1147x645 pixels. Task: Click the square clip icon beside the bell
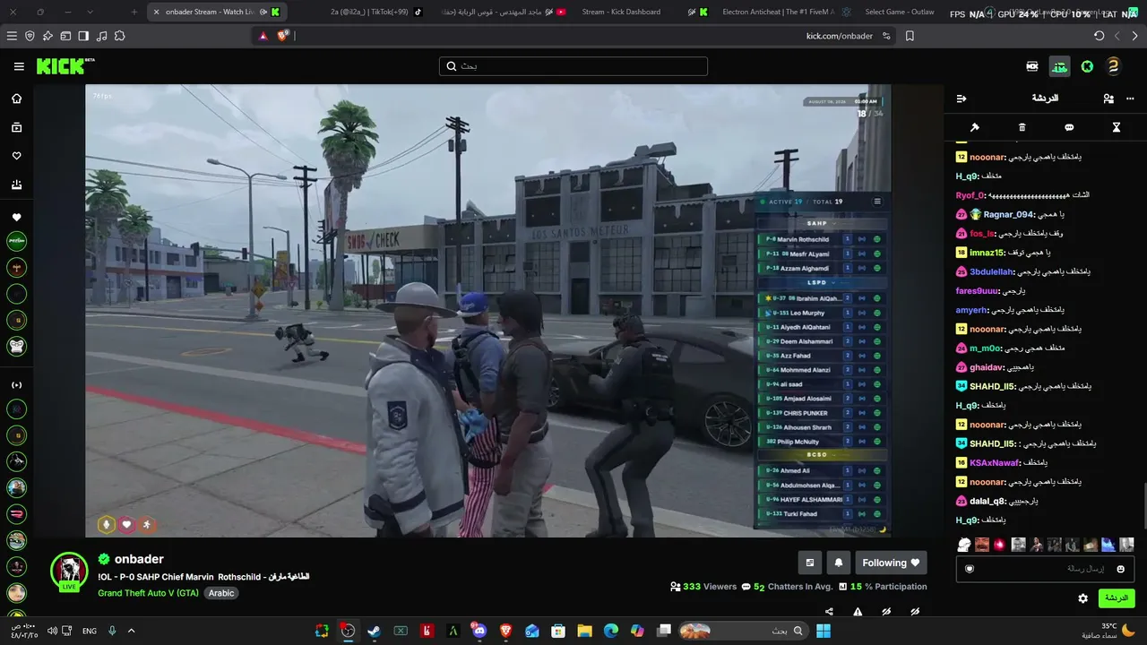(810, 563)
